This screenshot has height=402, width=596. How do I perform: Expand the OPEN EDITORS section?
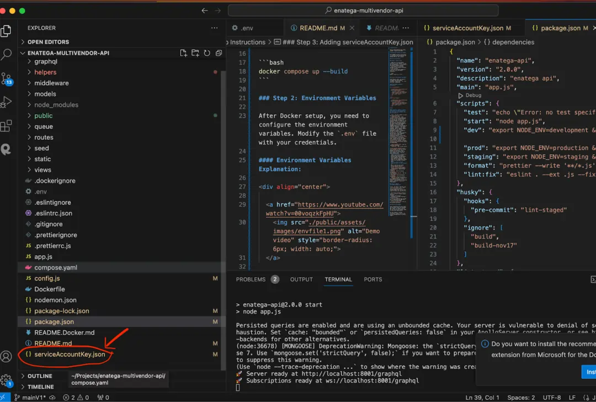(48, 42)
